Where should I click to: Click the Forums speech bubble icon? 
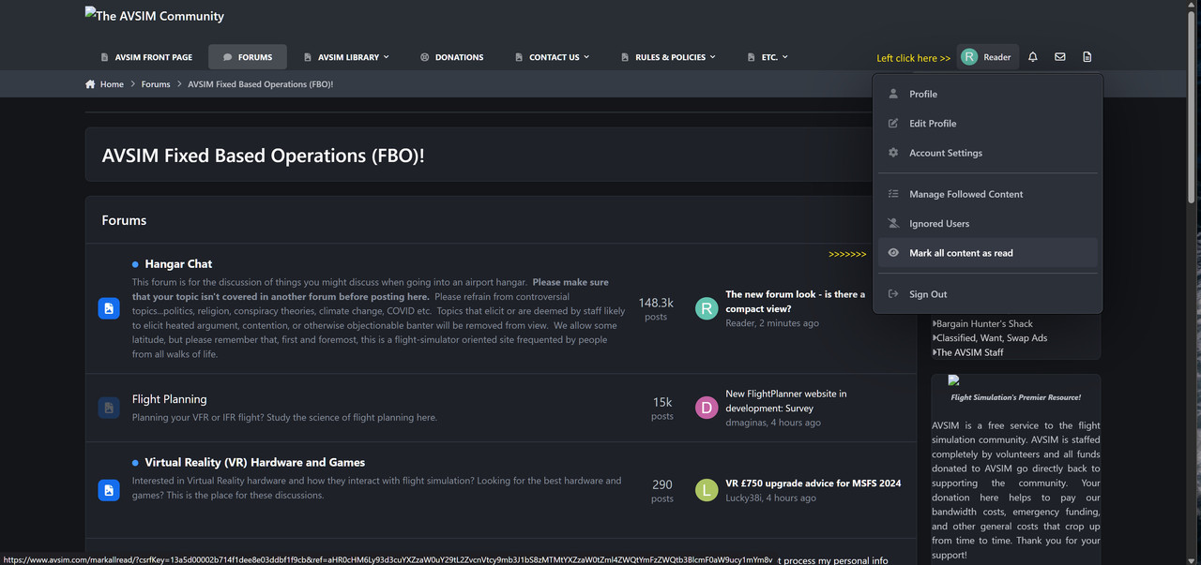tap(227, 57)
